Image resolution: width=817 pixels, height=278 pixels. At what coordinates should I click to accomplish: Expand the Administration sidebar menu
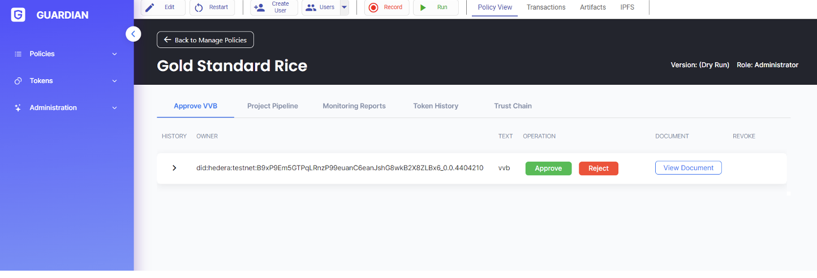(x=66, y=108)
